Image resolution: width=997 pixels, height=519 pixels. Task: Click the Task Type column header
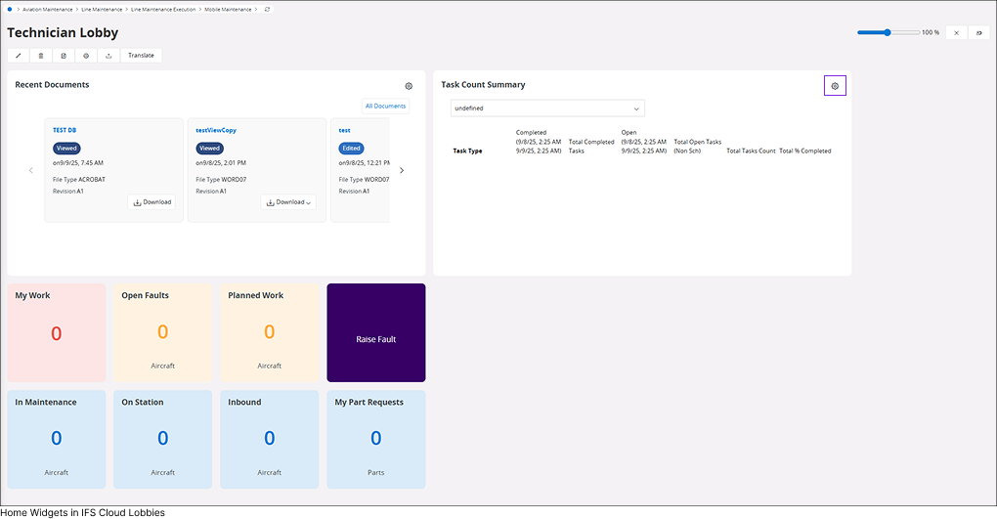point(467,151)
